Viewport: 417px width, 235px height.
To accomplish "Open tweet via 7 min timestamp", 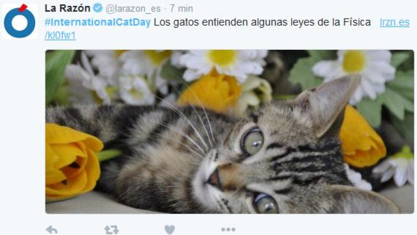I will coord(181,8).
